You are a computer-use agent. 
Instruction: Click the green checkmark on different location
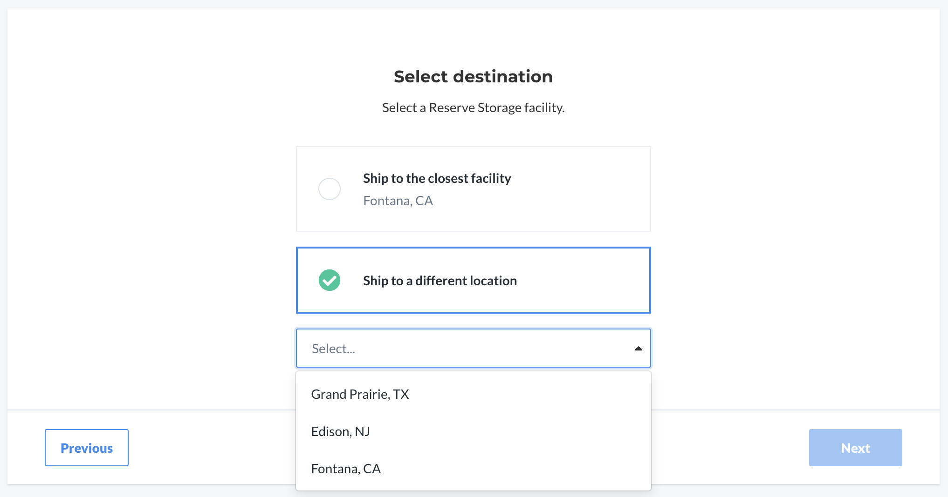[x=330, y=280]
